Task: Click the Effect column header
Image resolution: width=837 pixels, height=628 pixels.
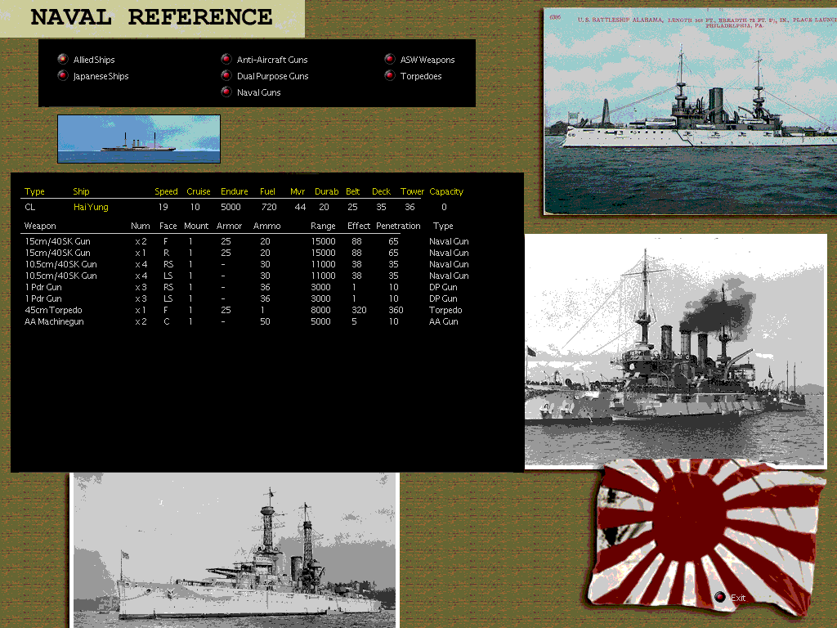Action: pyautogui.click(x=359, y=226)
